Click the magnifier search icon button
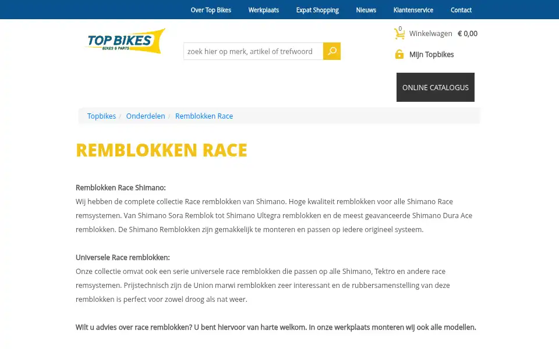Screen dimensions: 559x349 (331, 51)
